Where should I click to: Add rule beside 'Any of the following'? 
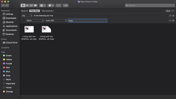173,16
